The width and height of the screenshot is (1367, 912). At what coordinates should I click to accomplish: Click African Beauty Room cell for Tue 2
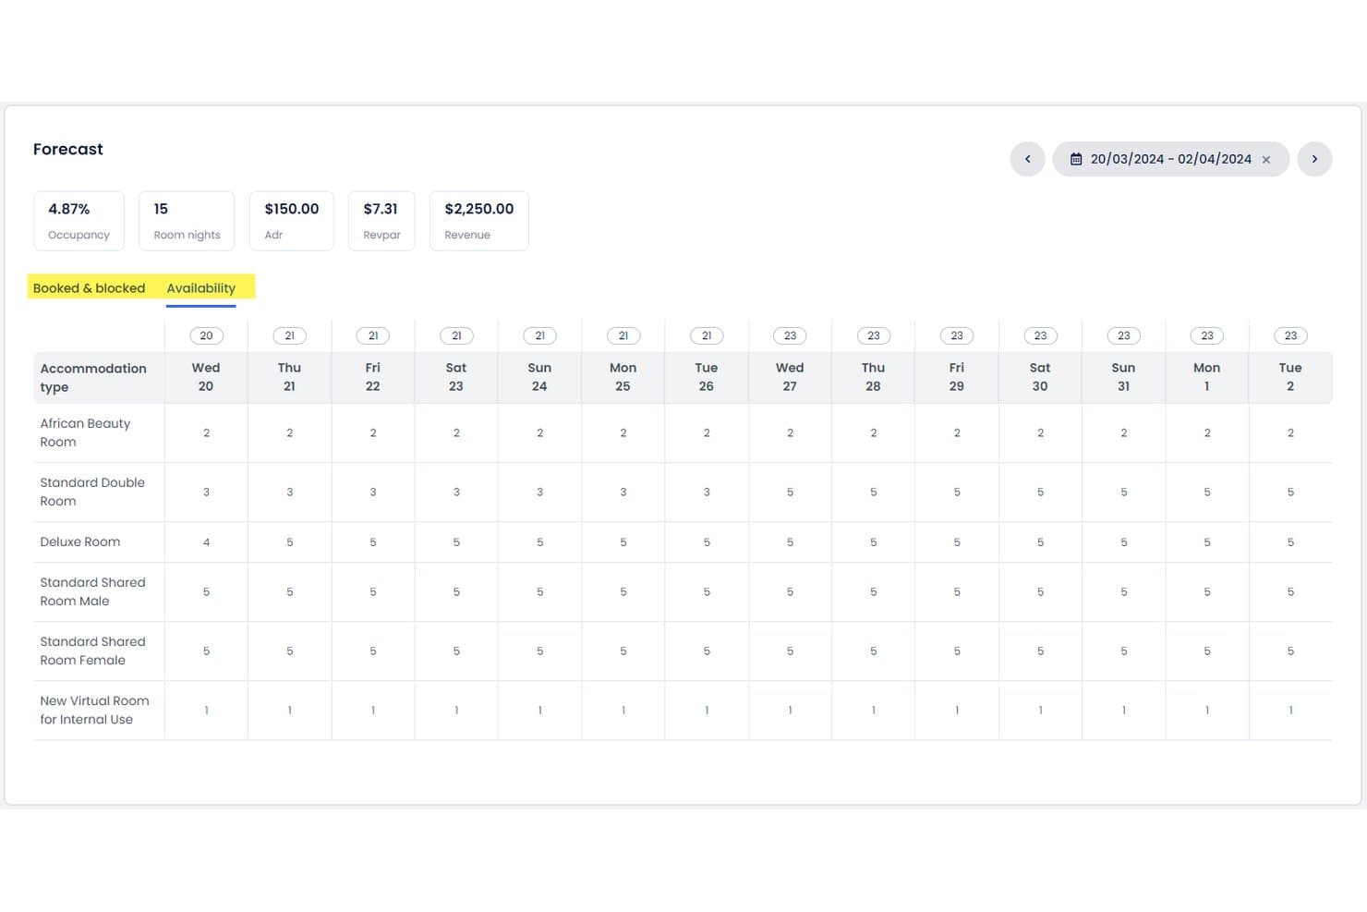(1290, 433)
